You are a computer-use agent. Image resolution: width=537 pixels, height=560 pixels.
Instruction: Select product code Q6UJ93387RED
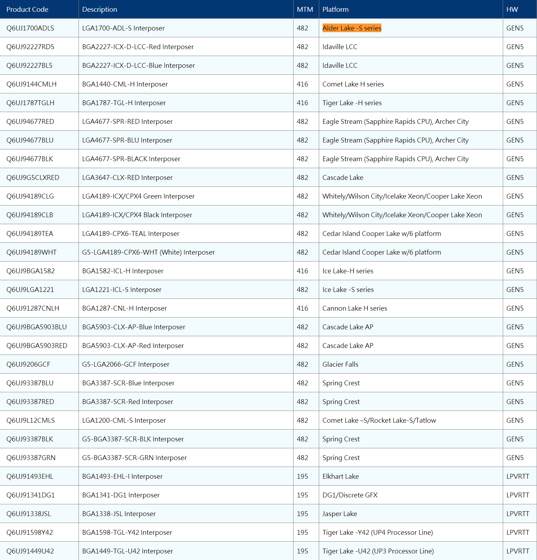coord(30,402)
